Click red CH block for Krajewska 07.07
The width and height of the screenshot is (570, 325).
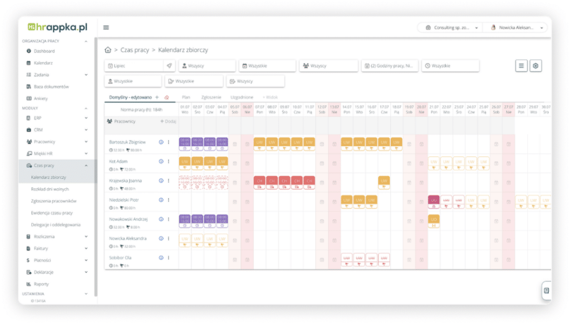coord(259,183)
